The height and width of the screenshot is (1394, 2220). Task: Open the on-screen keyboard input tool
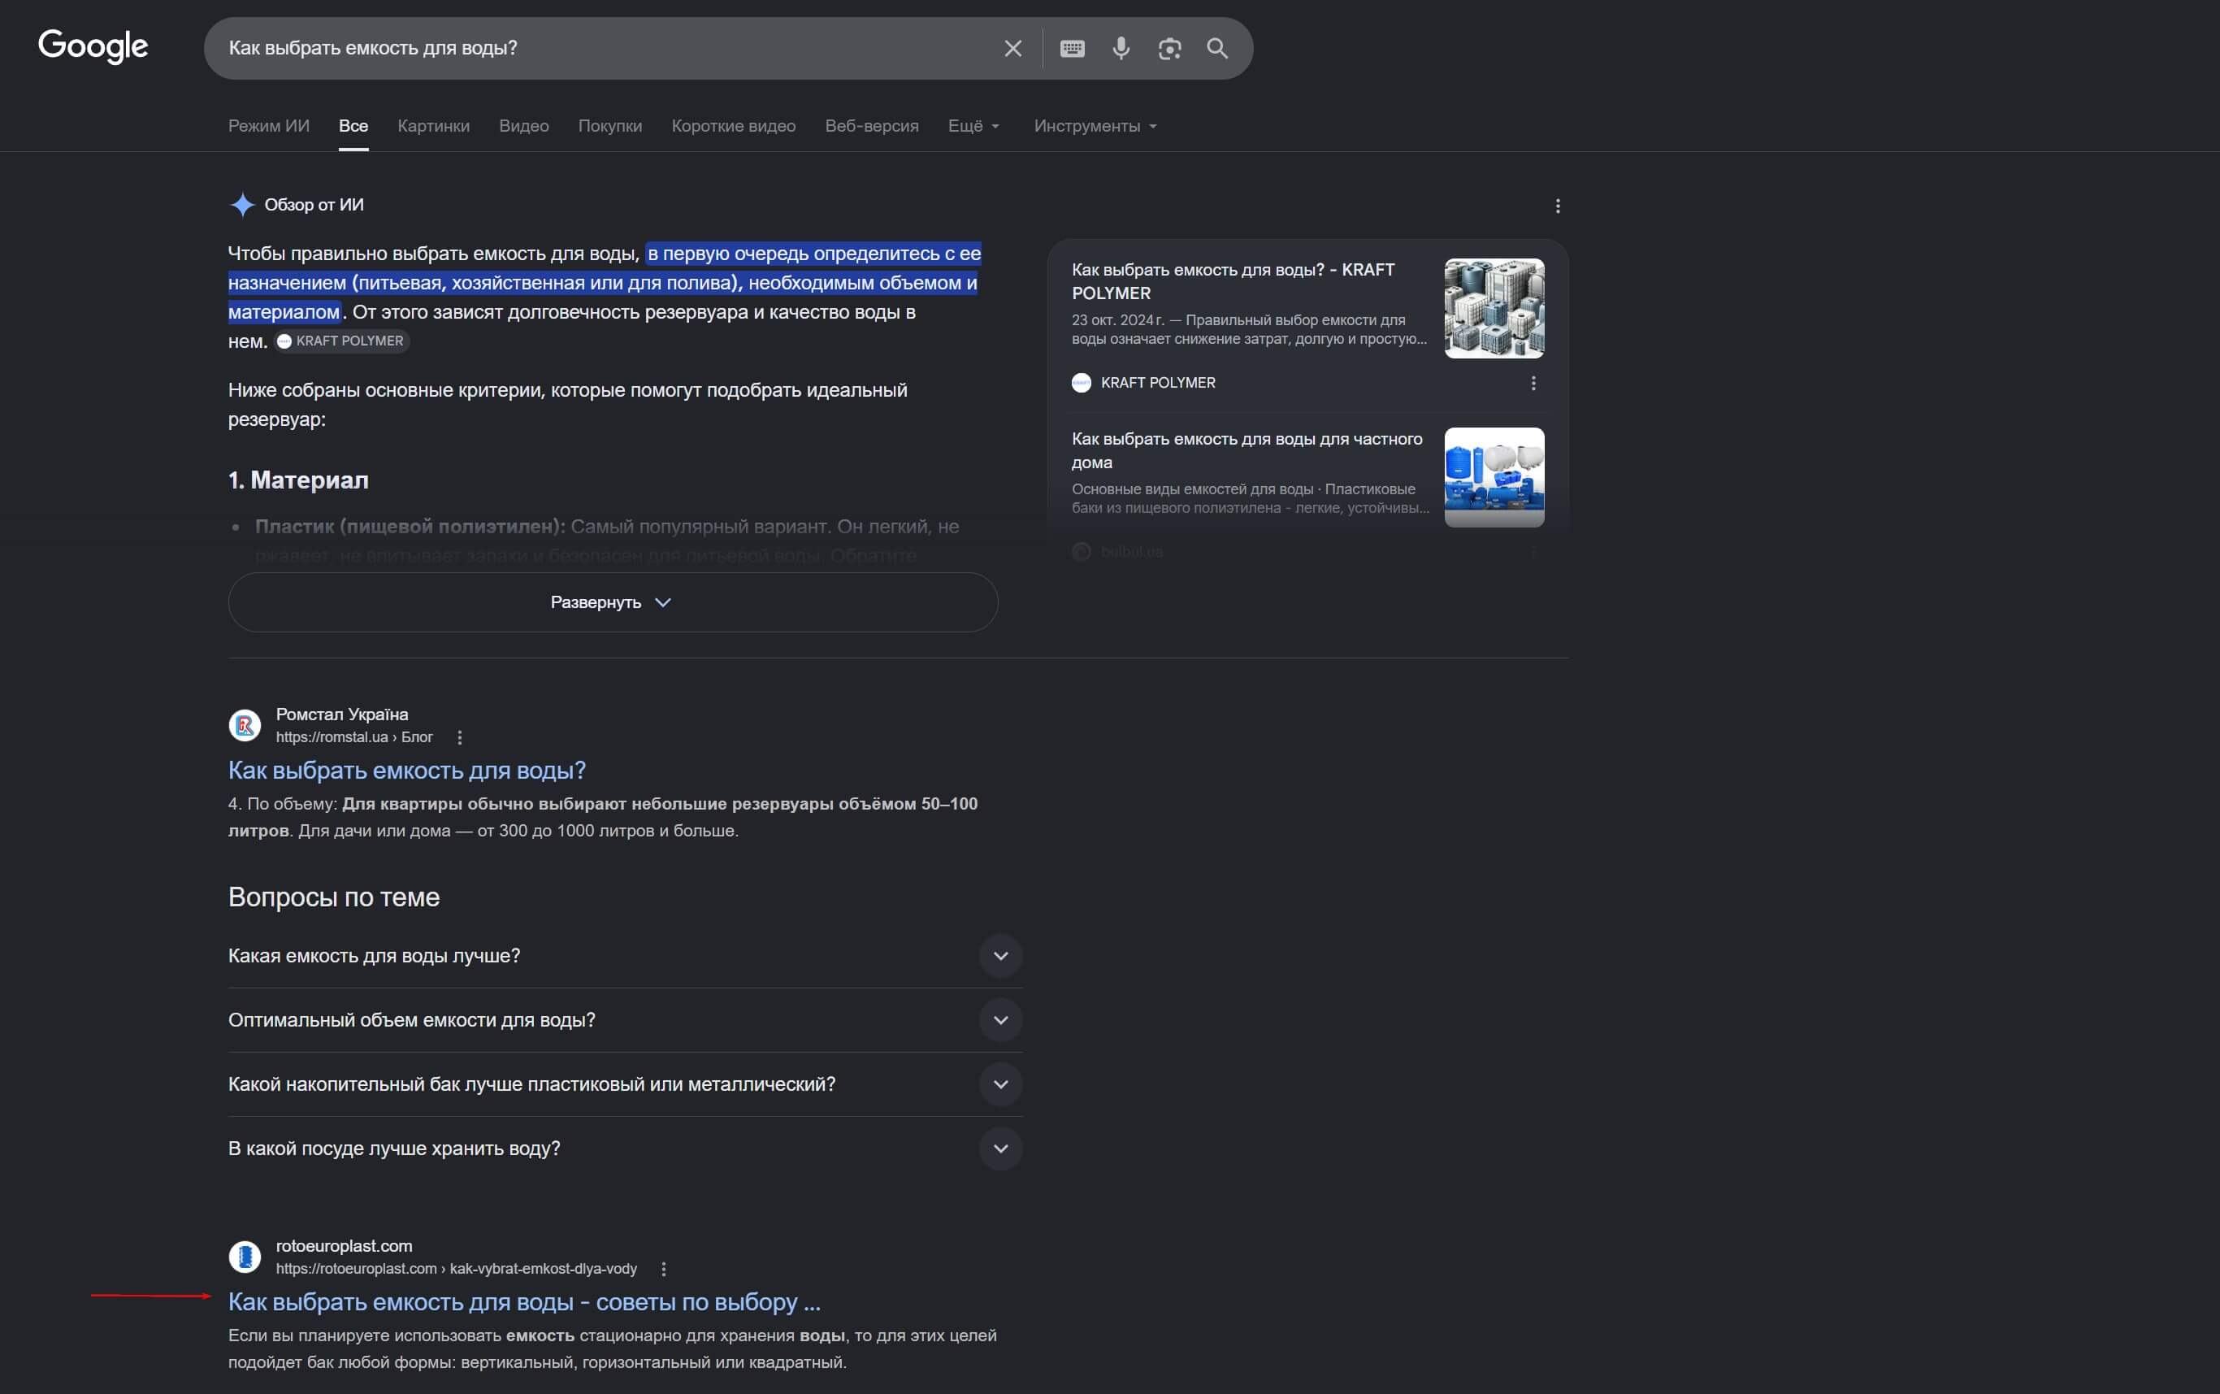tap(1072, 48)
